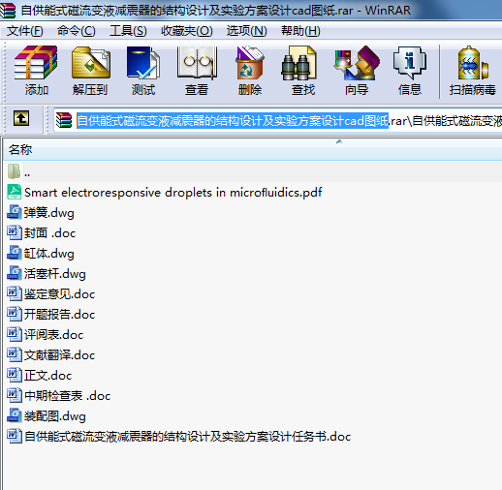Select file name 中期检查表 .doc
The image size is (502, 490).
tap(68, 396)
